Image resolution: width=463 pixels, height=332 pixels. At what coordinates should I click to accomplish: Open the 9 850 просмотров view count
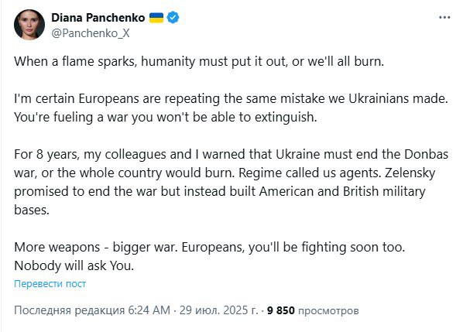coord(313,310)
